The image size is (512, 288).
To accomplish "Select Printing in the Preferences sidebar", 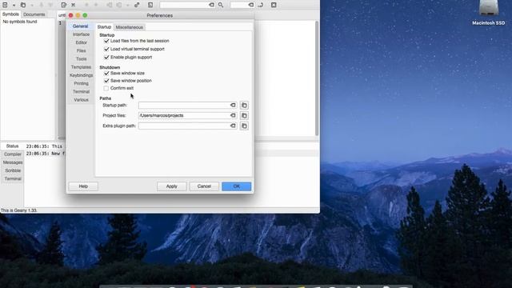I will [x=81, y=83].
